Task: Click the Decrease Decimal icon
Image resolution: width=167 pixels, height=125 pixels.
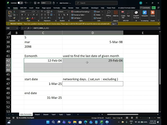Action: (x=63, y=18)
